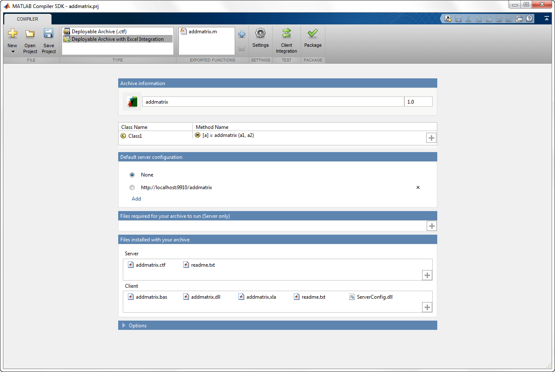Click the new shortcut icon in quick access bar
This screenshot has height=372, width=555.
click(x=448, y=19)
